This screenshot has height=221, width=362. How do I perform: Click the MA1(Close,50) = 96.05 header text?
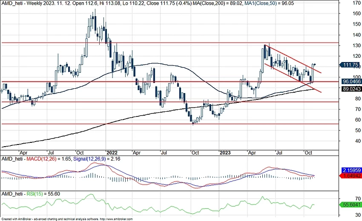pyautogui.click(x=269, y=3)
